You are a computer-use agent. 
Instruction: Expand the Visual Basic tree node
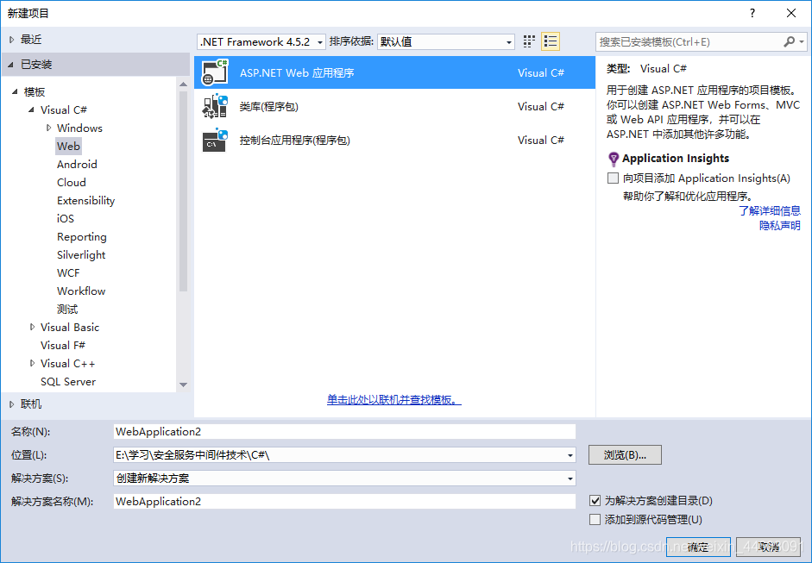pyautogui.click(x=32, y=327)
